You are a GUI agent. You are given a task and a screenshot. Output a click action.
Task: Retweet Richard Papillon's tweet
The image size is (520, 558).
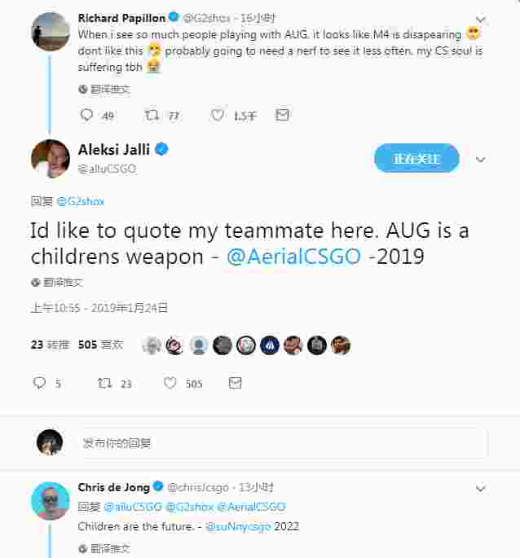click(152, 115)
